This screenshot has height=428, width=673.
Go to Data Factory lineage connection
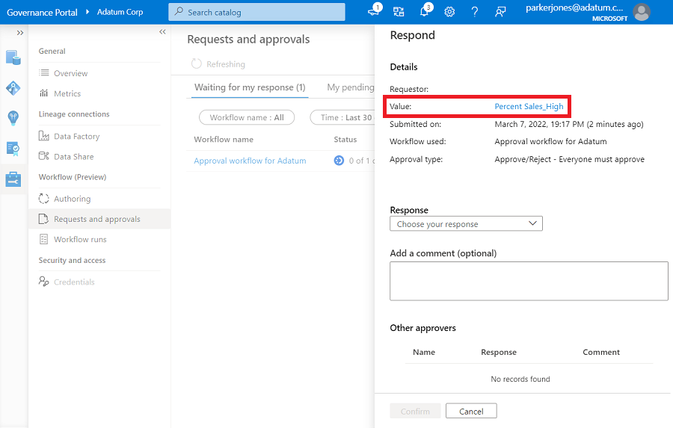pyautogui.click(x=76, y=137)
